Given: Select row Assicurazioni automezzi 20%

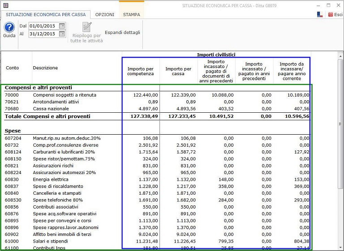Looking at the screenshot, I should (157, 173).
